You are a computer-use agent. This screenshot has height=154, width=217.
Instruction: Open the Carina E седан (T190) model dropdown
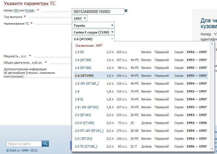pos(93,32)
